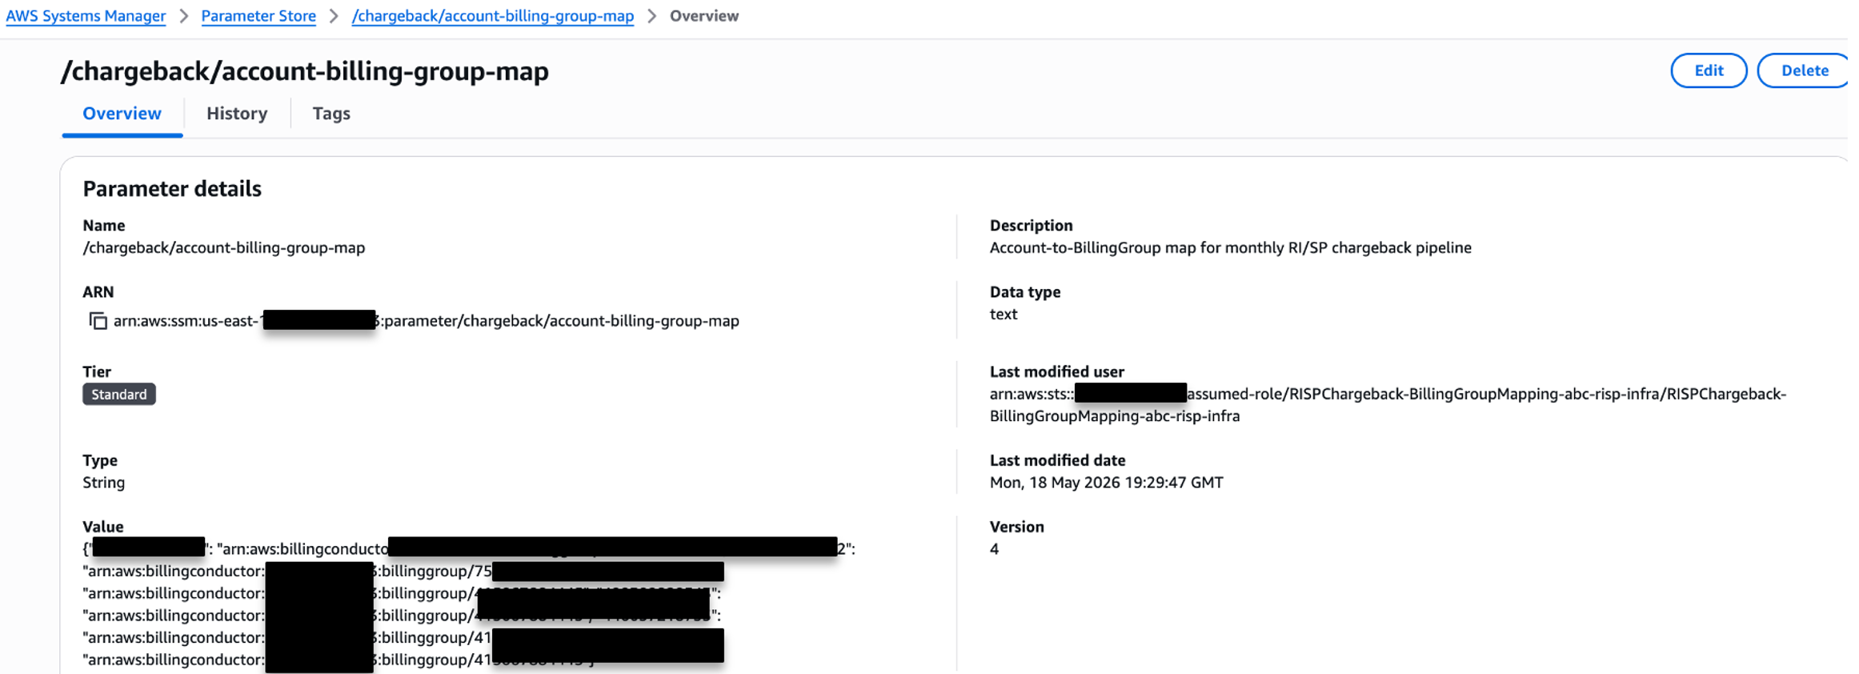Click the first line of the Value JSON
The image size is (1859, 674).
469,549
